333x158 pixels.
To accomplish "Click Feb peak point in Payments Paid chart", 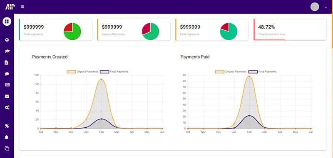I will (249, 77).
